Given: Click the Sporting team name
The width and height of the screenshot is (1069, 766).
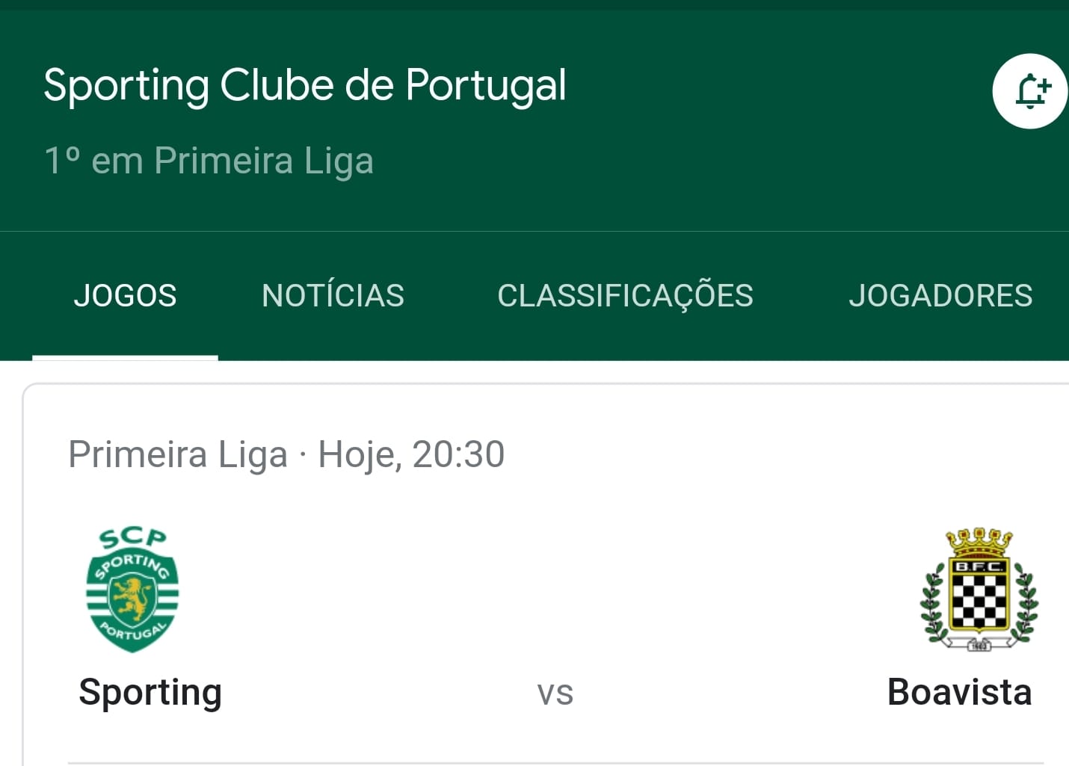Looking at the screenshot, I should click(x=150, y=694).
